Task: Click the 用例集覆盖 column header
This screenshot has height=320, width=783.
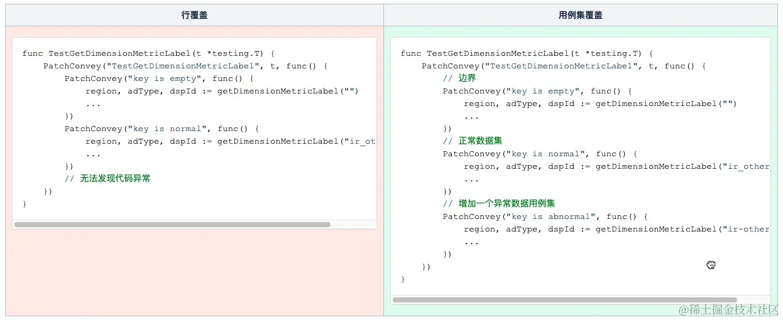Action: (x=580, y=15)
